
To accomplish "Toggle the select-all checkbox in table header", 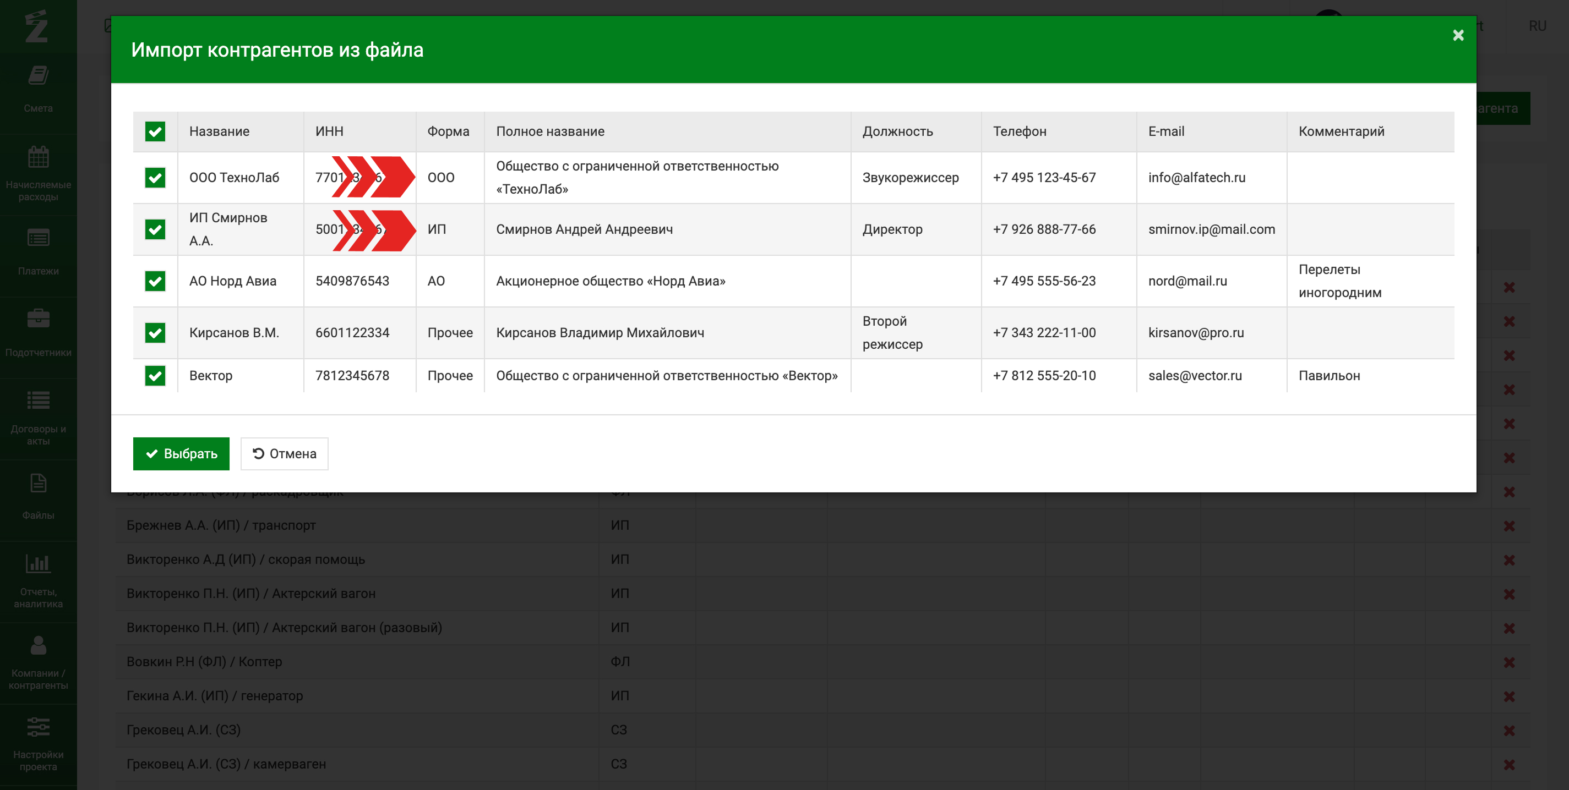I will (x=155, y=131).
